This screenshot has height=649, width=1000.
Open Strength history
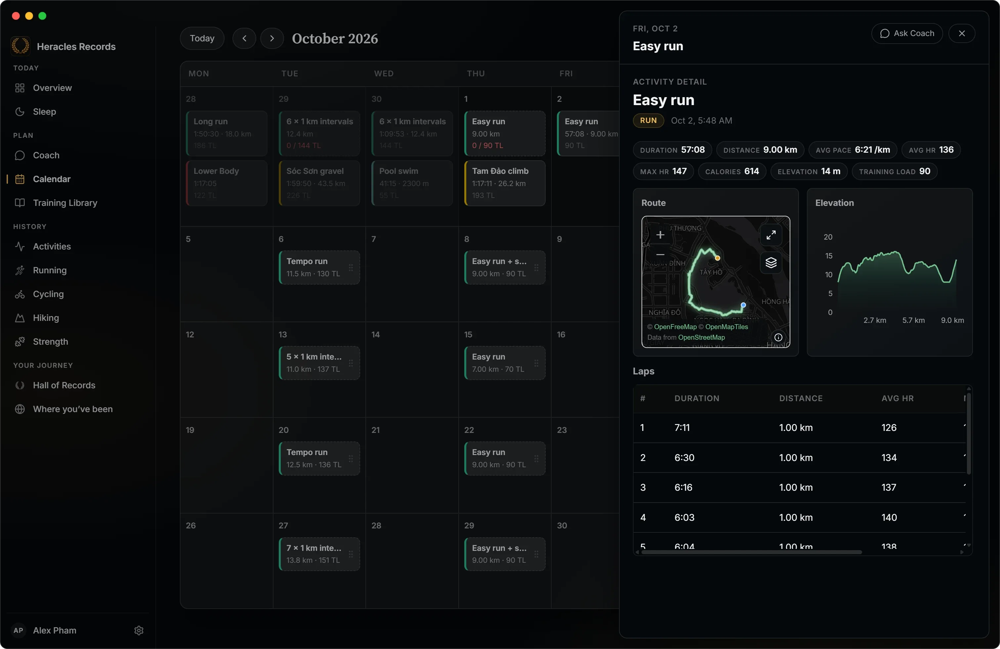point(78,342)
